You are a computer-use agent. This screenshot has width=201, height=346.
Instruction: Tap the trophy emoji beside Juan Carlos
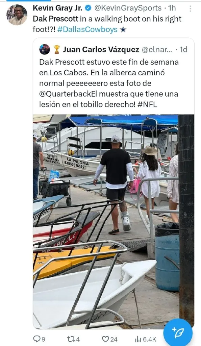(57, 49)
